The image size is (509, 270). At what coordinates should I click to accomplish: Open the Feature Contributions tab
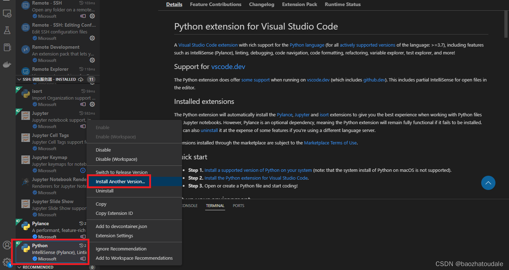pyautogui.click(x=215, y=5)
